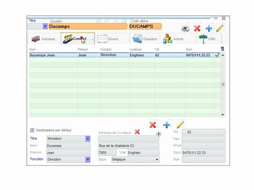The width and height of the screenshot is (254, 190).
Task: Click the Prénom field containing Jean
Action: tap(68, 153)
